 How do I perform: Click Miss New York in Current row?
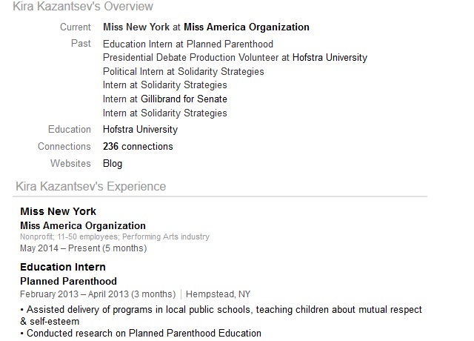[136, 27]
